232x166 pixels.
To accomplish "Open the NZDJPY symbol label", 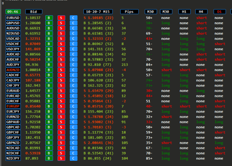I will tap(13, 159).
